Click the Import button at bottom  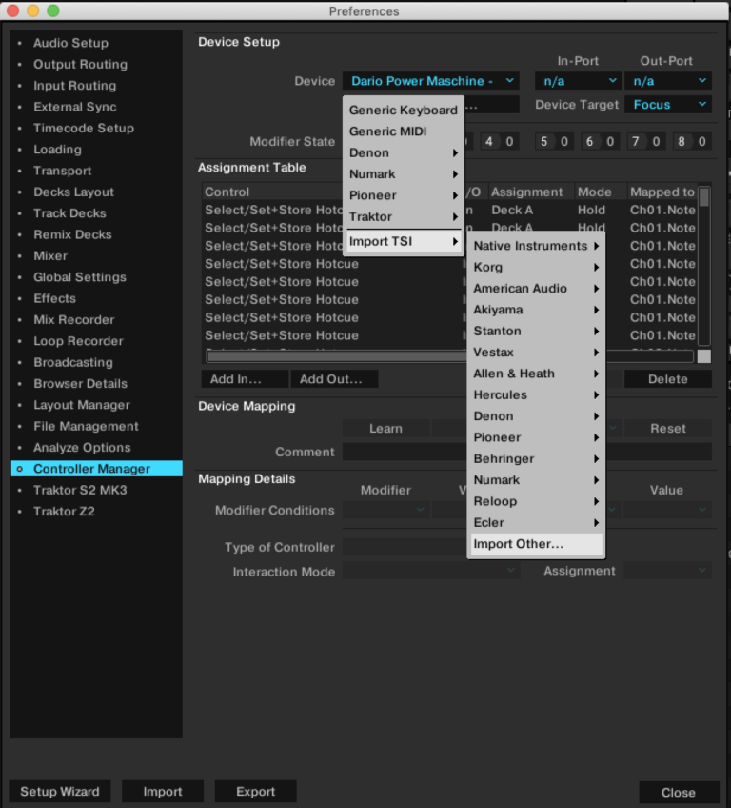click(163, 792)
